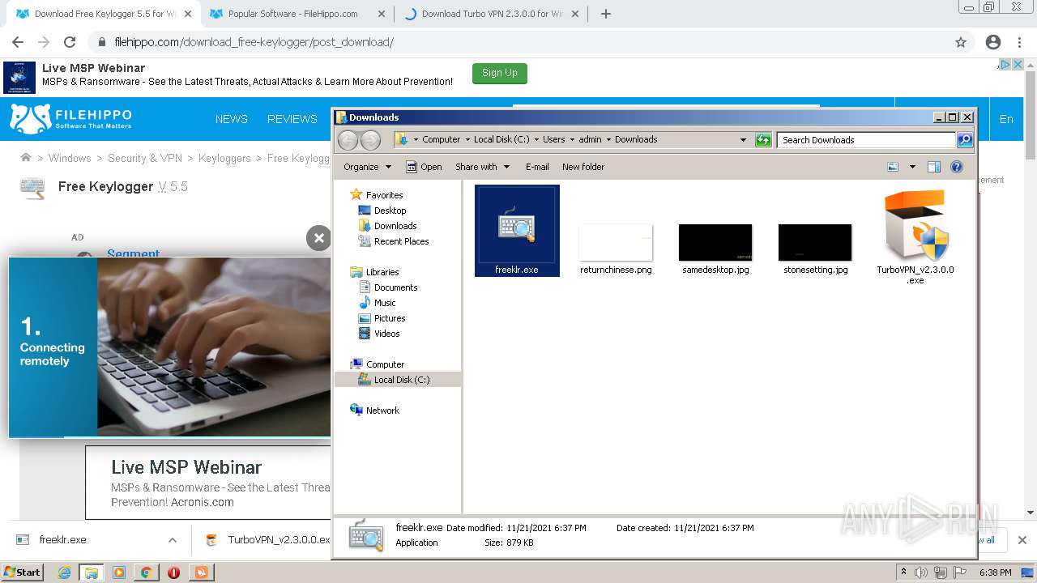The width and height of the screenshot is (1037, 583).
Task: Open the Explorer help icon
Action: pyautogui.click(x=956, y=167)
